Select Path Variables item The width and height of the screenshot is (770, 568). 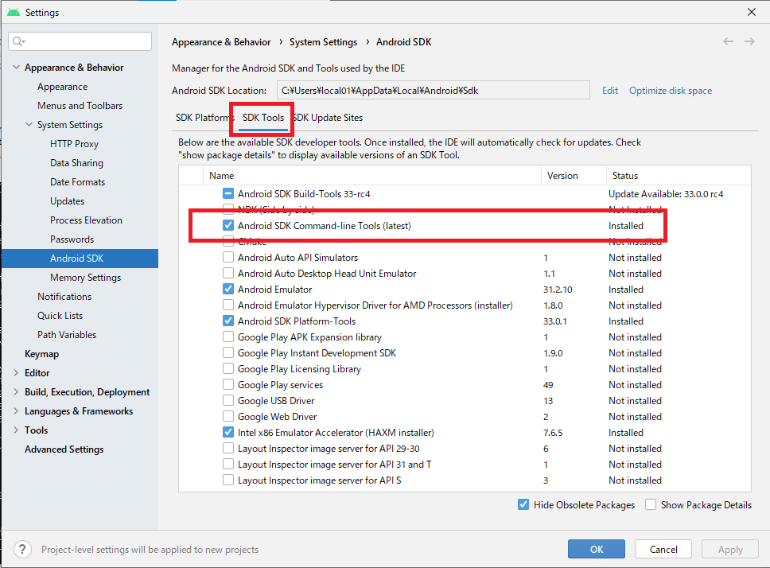pyautogui.click(x=67, y=335)
